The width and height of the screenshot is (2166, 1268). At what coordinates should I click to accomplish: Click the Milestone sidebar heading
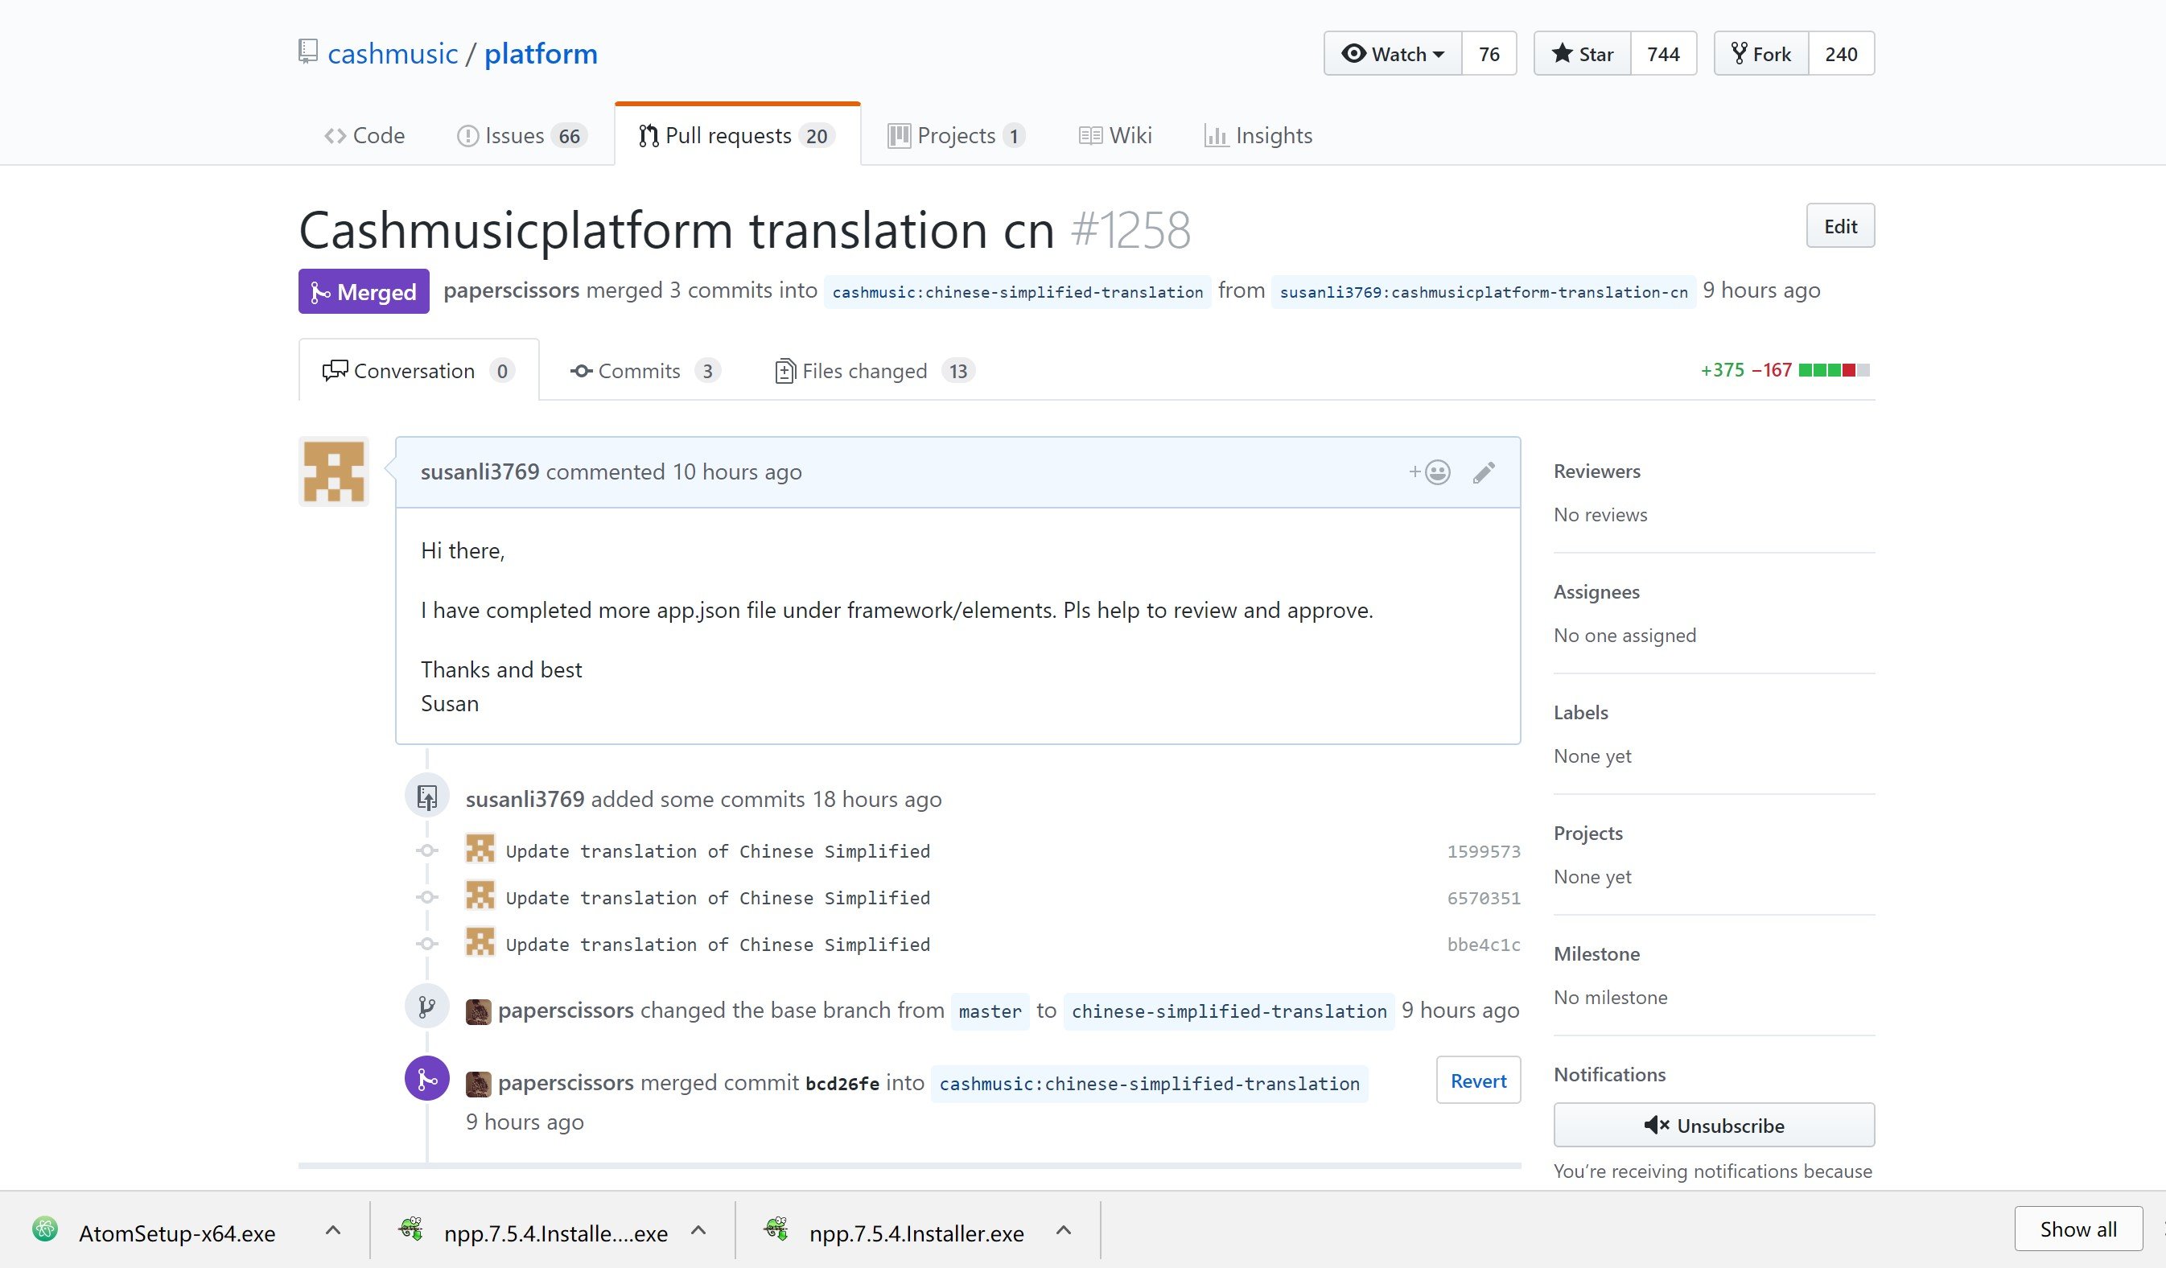pos(1597,953)
